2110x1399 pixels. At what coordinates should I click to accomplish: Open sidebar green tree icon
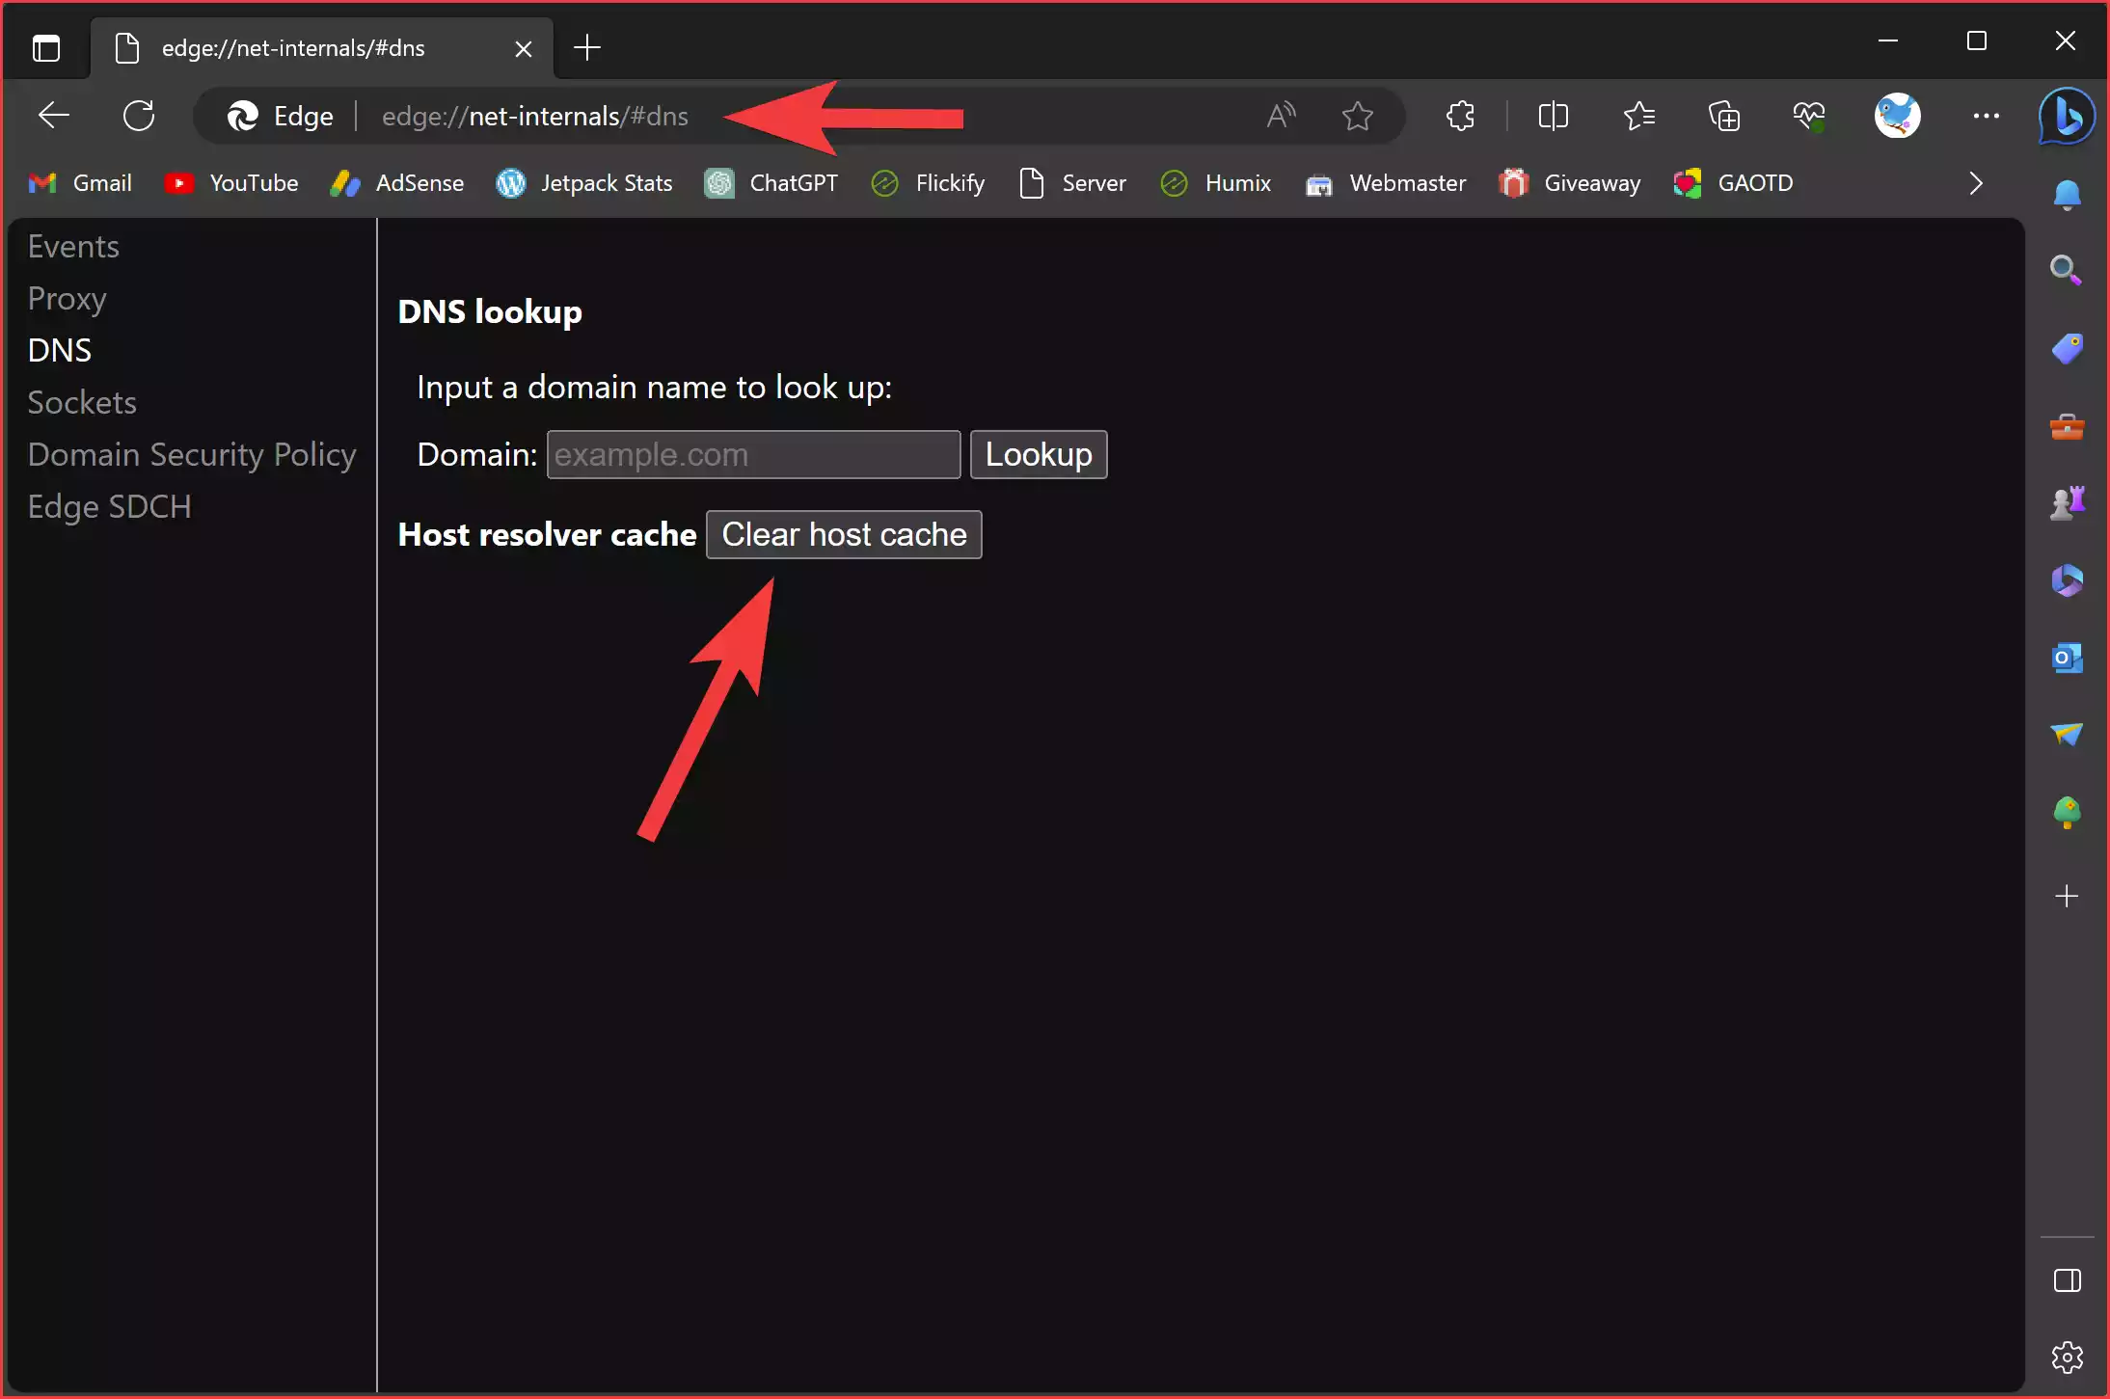tap(2067, 813)
